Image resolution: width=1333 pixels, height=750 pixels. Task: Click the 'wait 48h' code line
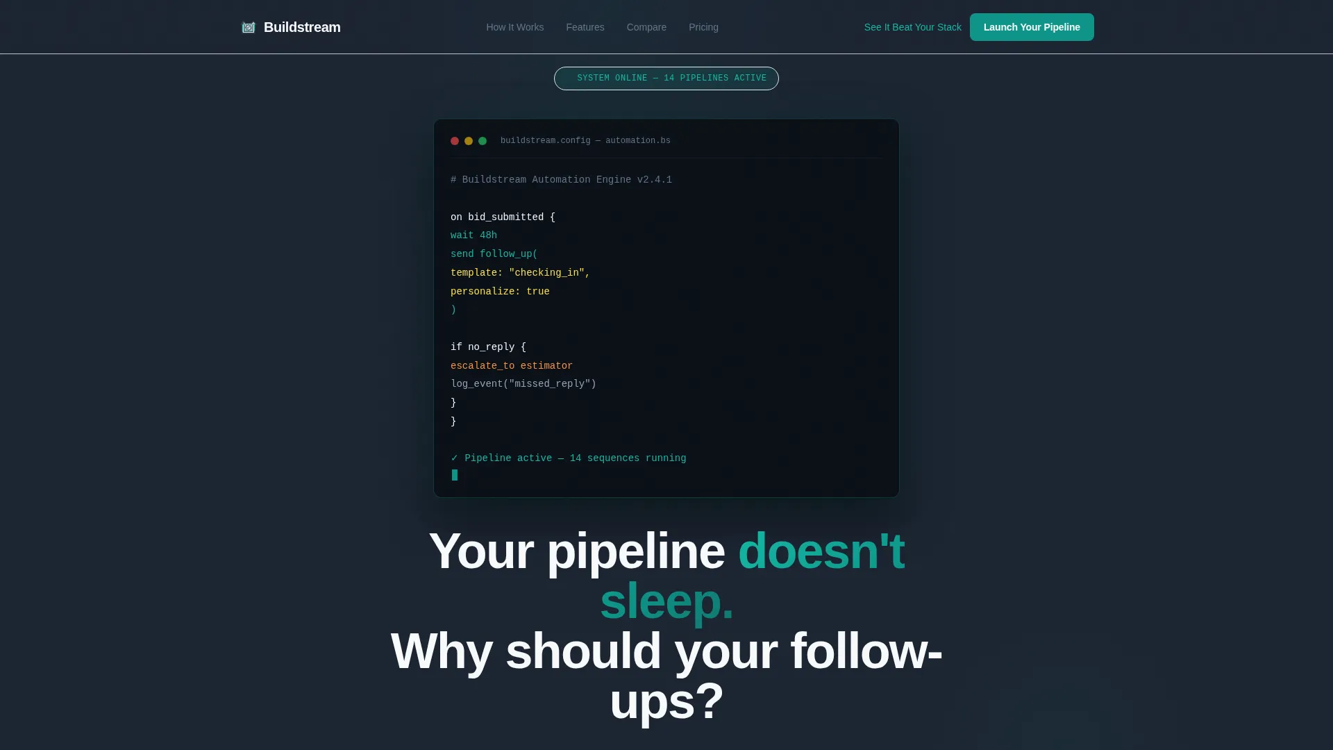[x=473, y=235]
